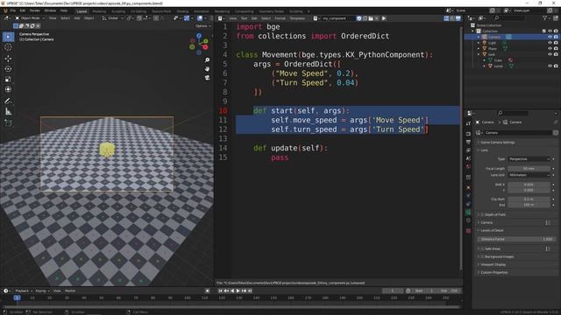Screen dimensions: 561x315
Task: Create new text datablock icon
Action: tap(365, 18)
